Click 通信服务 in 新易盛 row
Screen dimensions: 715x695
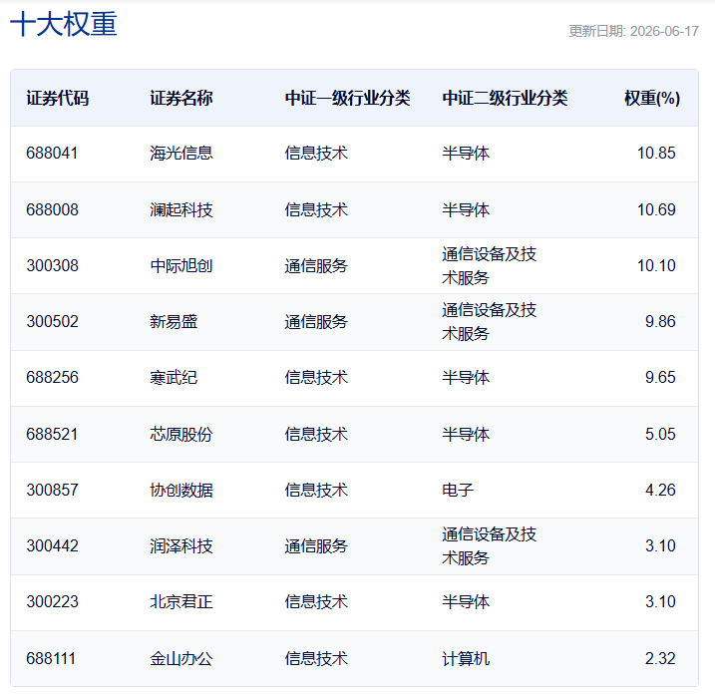tap(316, 322)
